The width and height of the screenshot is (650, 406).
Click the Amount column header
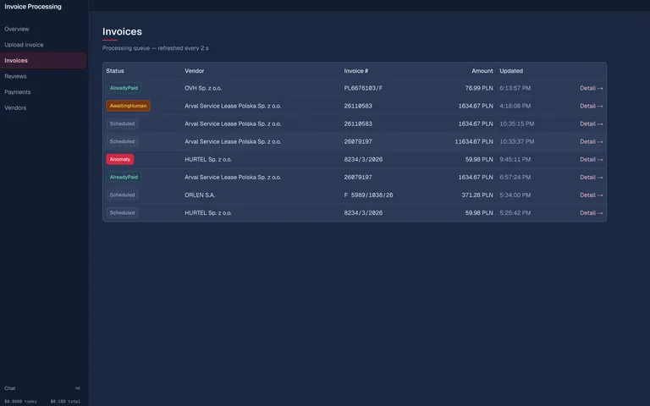[x=482, y=71]
